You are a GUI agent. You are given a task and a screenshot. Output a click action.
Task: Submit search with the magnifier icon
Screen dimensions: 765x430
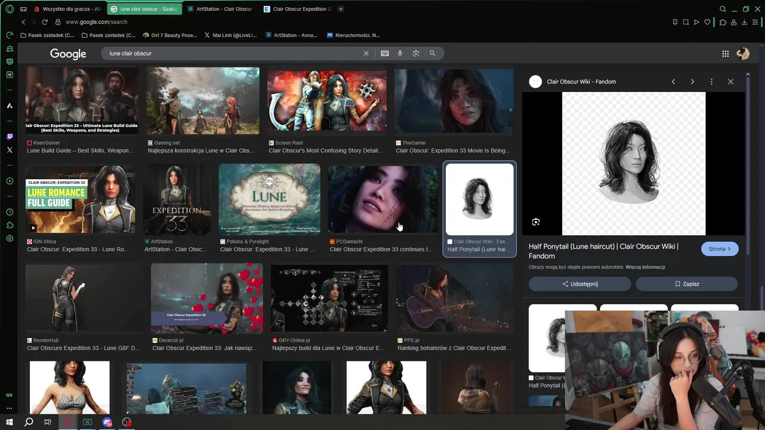432,53
